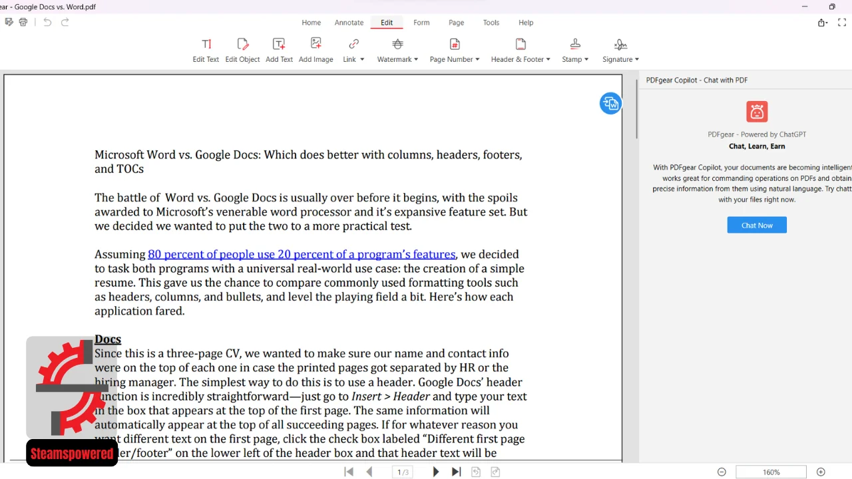This screenshot has height=479, width=852.
Task: Click the Chat Now button
Action: click(757, 225)
